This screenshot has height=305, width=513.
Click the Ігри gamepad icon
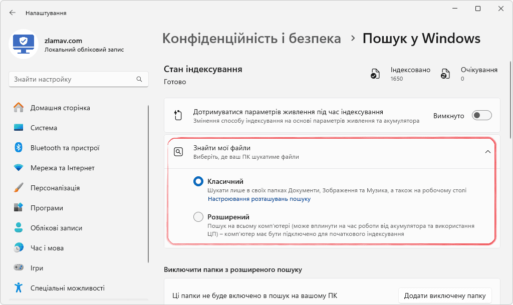click(x=19, y=267)
